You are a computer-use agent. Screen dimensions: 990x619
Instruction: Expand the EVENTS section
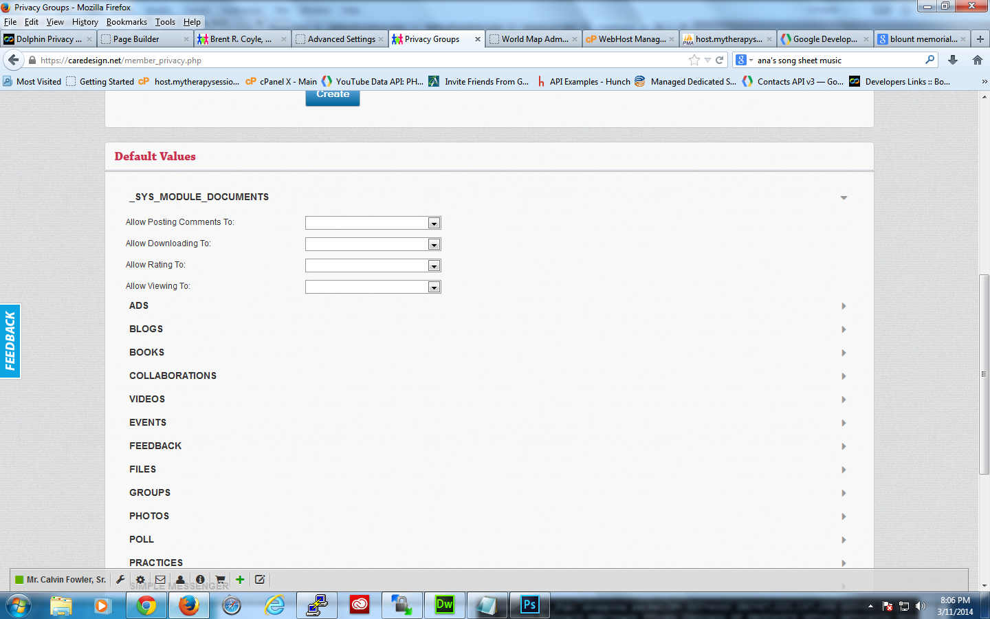844,423
